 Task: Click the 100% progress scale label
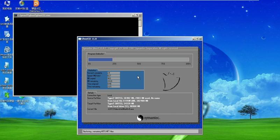coord(188,64)
